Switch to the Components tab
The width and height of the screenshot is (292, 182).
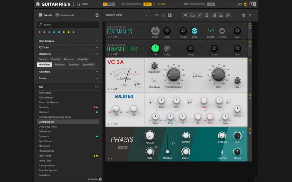click(x=65, y=15)
